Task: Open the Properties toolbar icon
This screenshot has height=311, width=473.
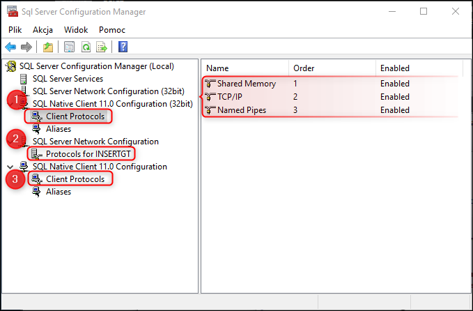Action: point(69,47)
